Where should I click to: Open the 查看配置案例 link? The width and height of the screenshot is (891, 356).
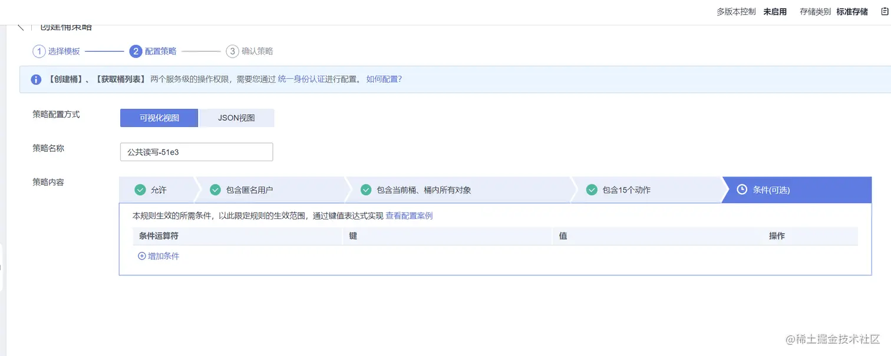pos(409,216)
